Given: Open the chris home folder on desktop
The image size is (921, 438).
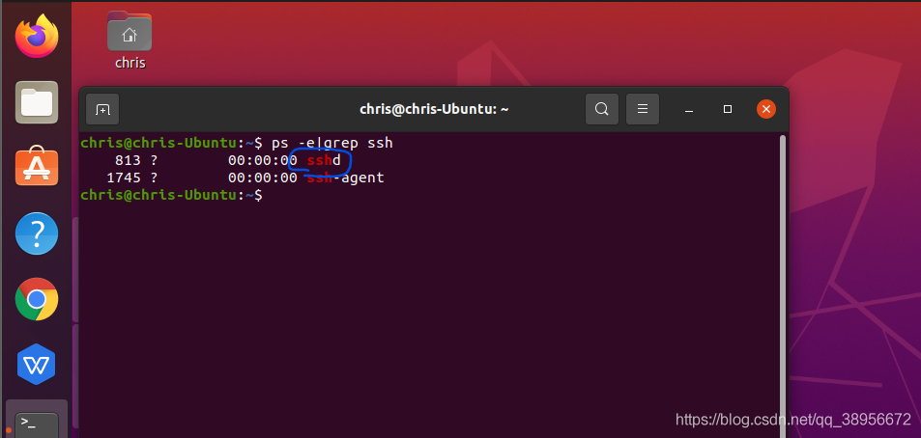Looking at the screenshot, I should click(x=130, y=41).
